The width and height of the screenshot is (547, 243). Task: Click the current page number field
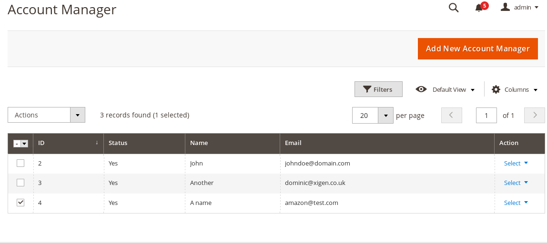click(x=486, y=115)
